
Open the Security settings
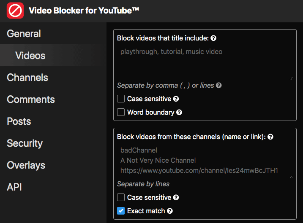point(25,143)
